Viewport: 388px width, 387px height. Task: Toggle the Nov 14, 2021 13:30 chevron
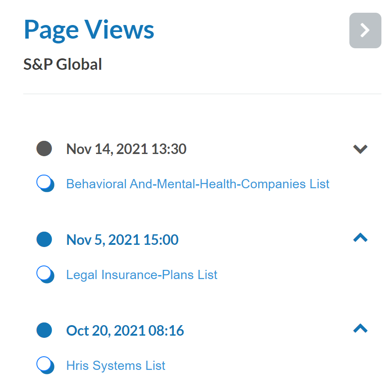[360, 149]
